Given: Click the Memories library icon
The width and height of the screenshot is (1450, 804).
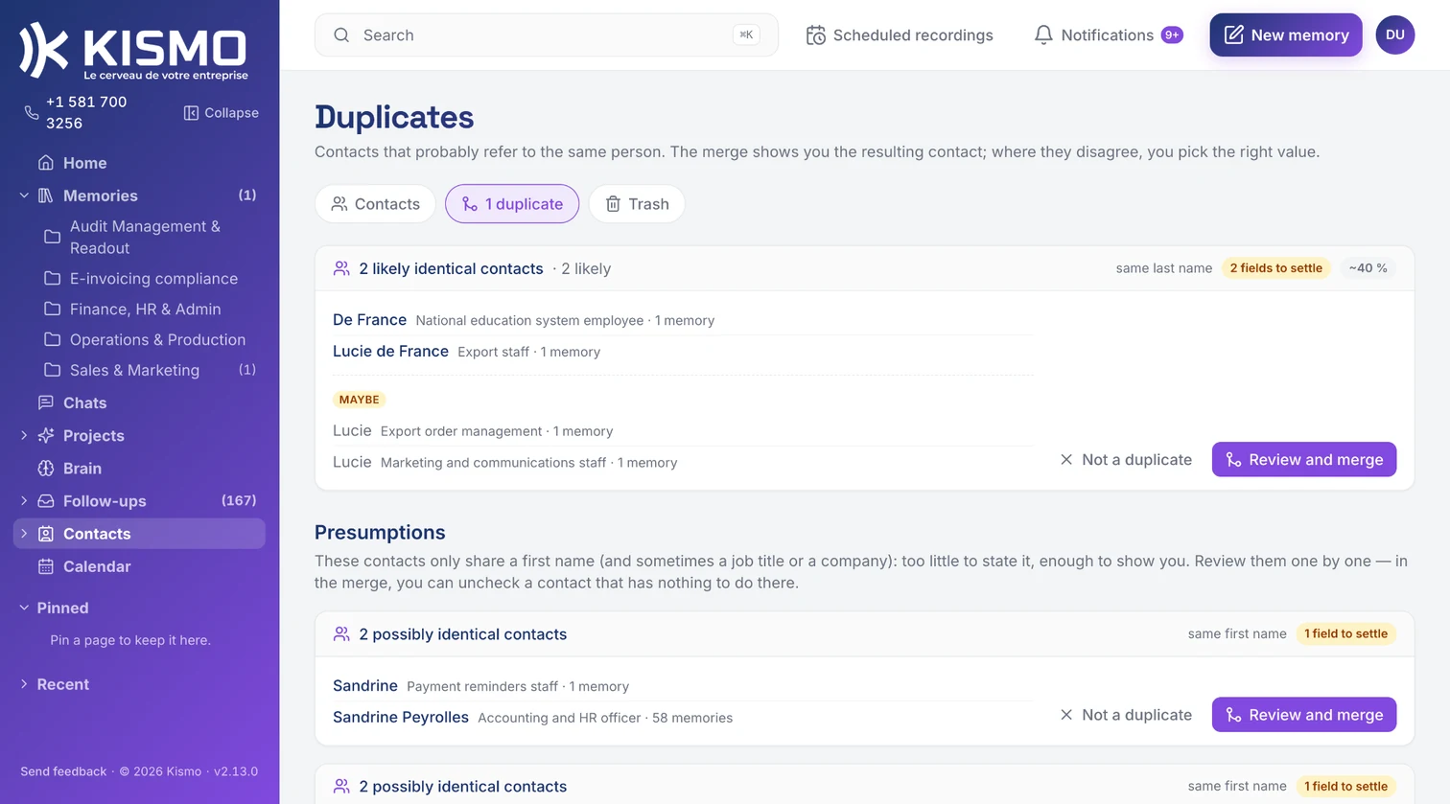Looking at the screenshot, I should (45, 195).
